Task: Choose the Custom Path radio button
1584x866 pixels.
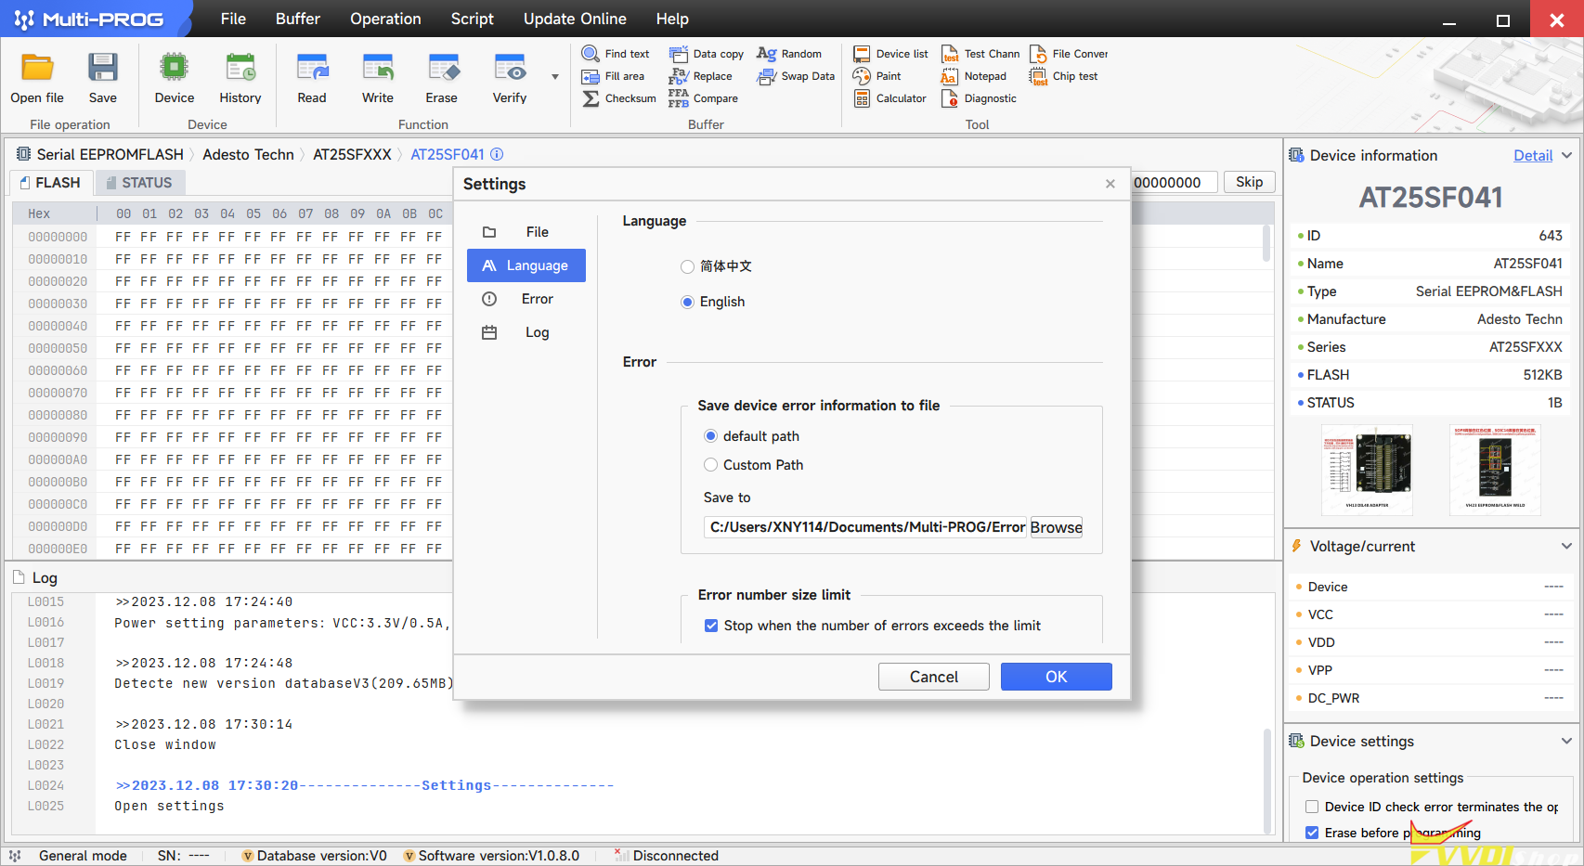Action: pos(711,465)
